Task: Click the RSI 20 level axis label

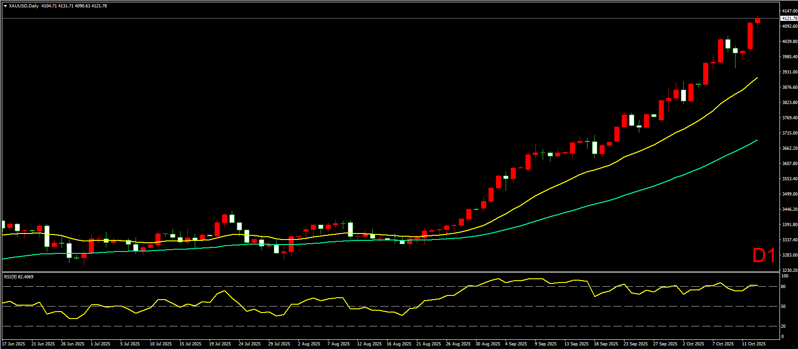Action: pos(783,326)
